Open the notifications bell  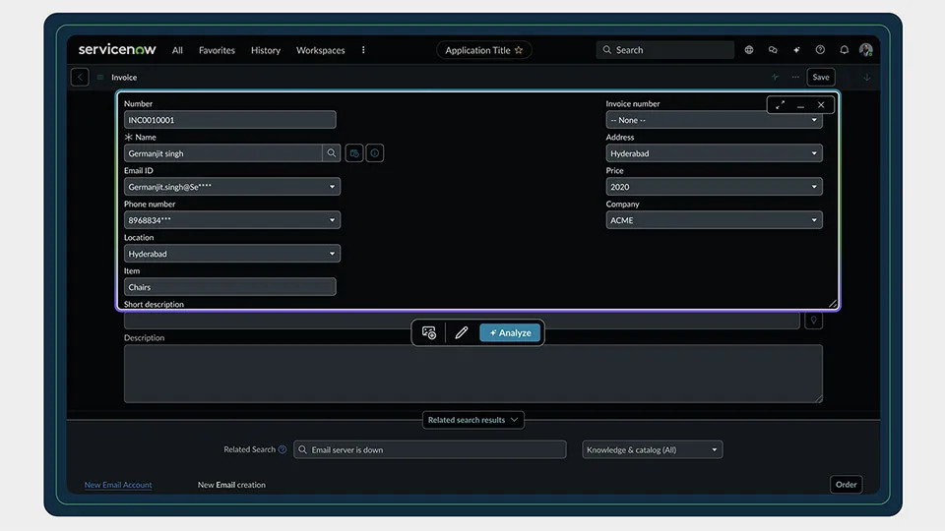(x=844, y=50)
